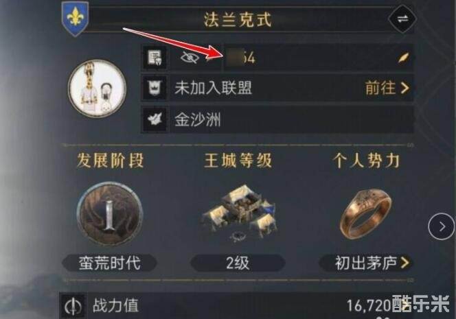Click the round next-page arrow button

[442, 226]
